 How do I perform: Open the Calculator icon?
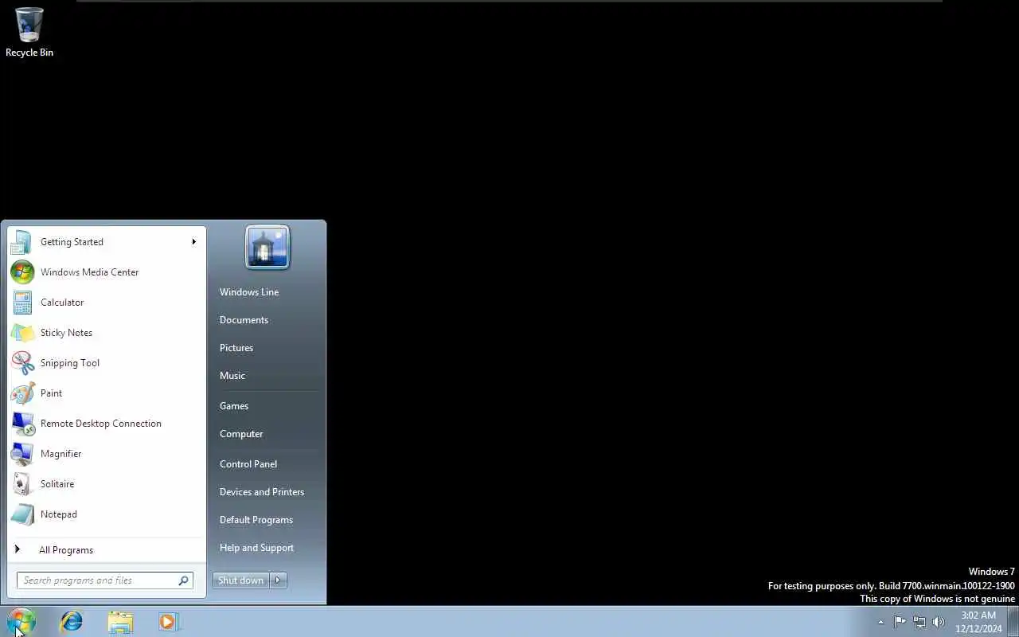21,303
